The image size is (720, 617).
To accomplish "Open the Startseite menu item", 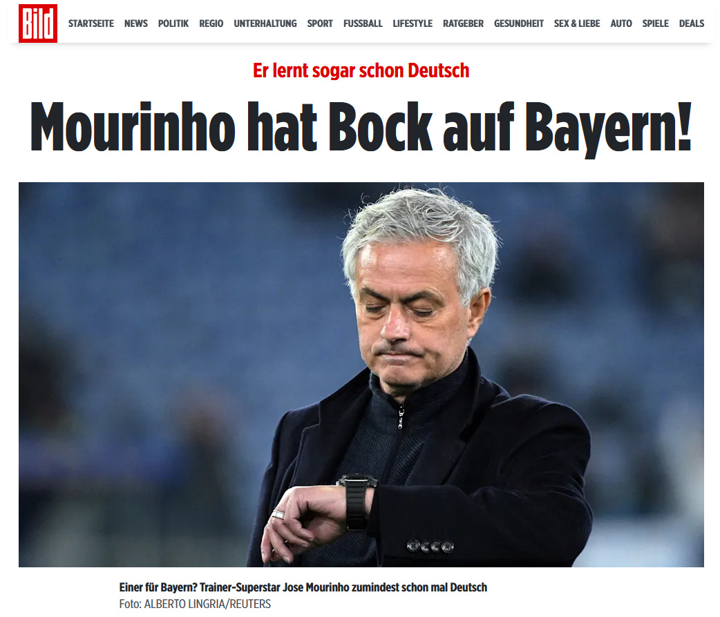I will click(91, 23).
